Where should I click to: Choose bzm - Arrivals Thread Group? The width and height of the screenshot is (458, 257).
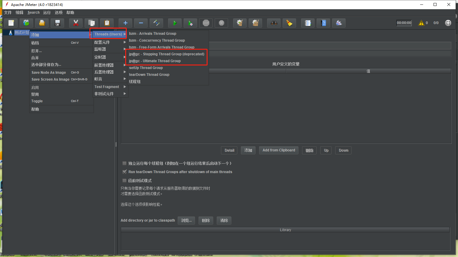pos(168,34)
